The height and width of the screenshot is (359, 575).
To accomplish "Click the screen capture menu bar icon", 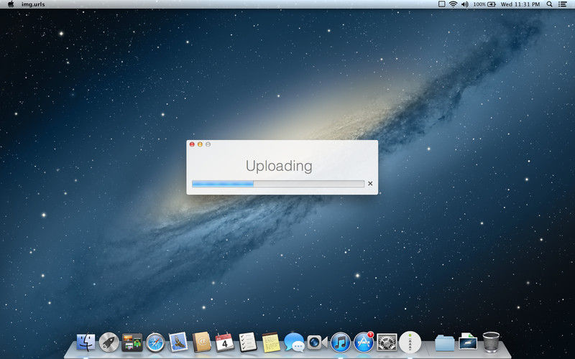I will pyautogui.click(x=442, y=4).
